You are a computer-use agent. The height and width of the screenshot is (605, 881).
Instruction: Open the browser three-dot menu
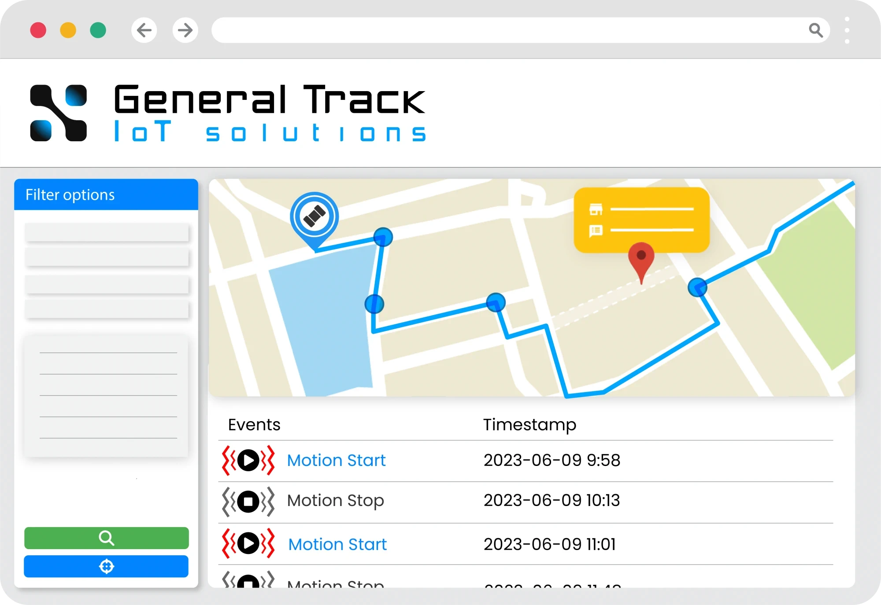coord(847,30)
